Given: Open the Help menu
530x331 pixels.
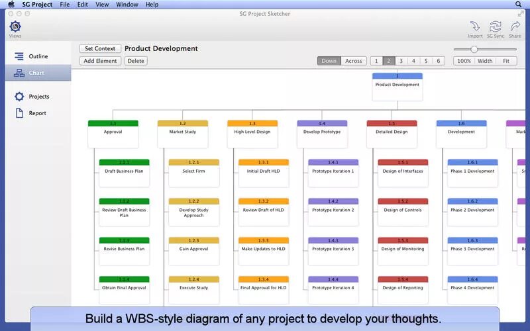Looking at the screenshot, I should pos(152,5).
